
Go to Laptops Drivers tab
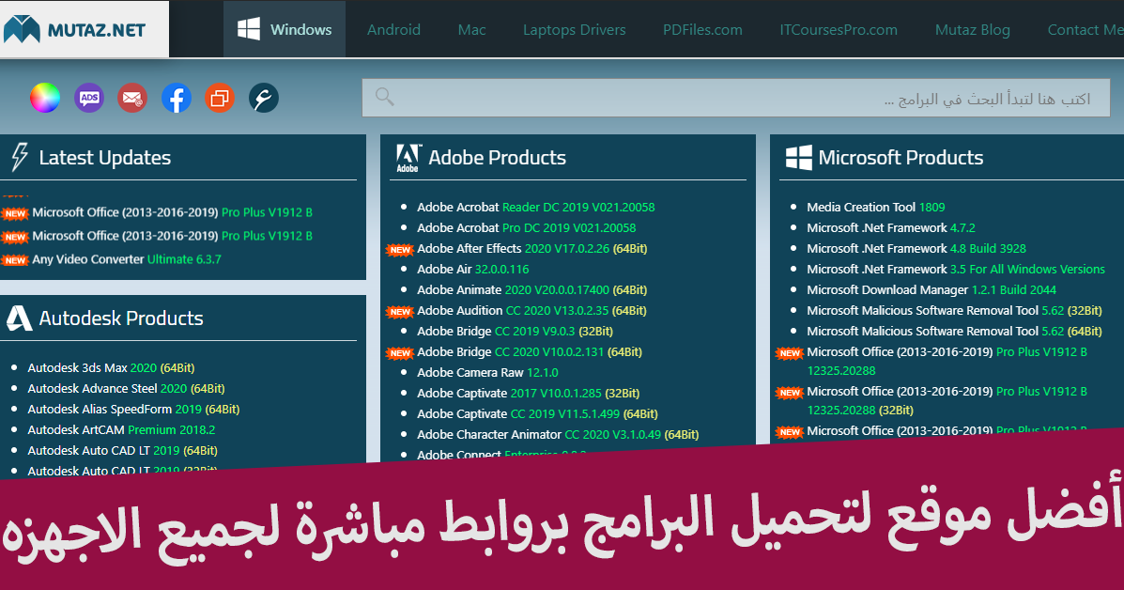click(574, 29)
